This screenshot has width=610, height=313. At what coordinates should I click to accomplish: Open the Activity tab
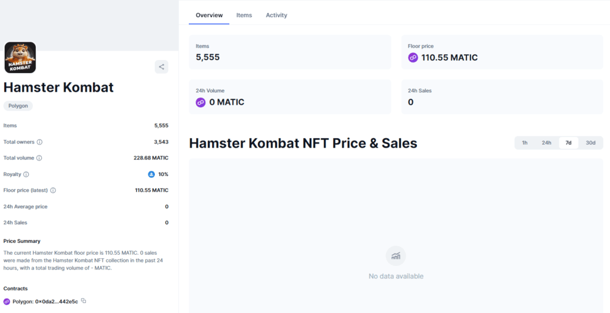(276, 15)
